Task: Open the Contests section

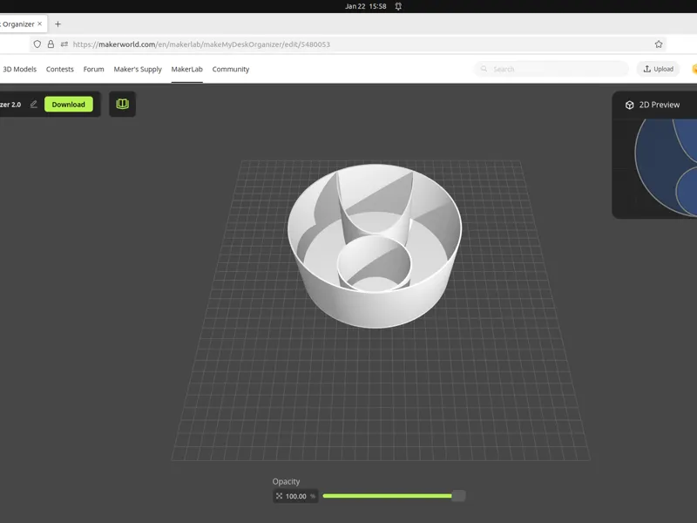Action: [x=59, y=69]
